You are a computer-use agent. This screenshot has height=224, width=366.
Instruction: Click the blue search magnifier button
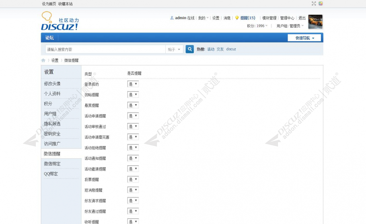(x=189, y=49)
